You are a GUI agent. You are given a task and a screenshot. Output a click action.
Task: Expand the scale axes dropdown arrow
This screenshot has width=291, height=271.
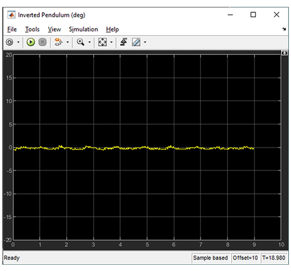click(111, 42)
